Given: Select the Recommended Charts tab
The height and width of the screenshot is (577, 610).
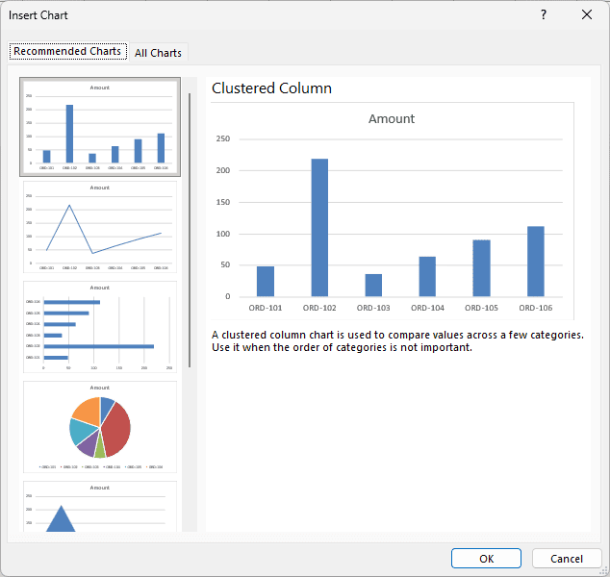Looking at the screenshot, I should (x=67, y=51).
